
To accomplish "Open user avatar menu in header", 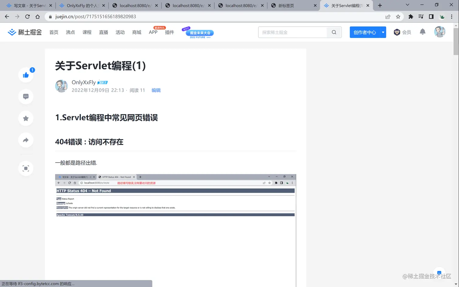I will coord(440,32).
